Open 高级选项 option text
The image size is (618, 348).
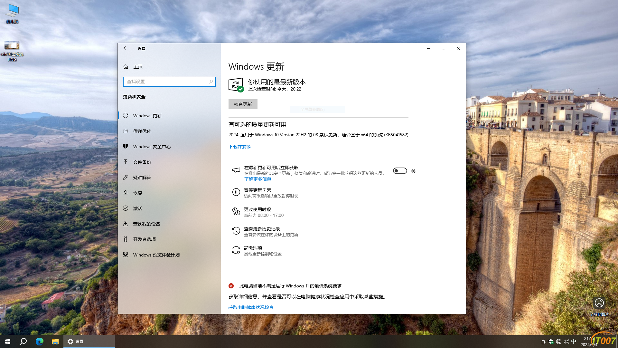[253, 248]
